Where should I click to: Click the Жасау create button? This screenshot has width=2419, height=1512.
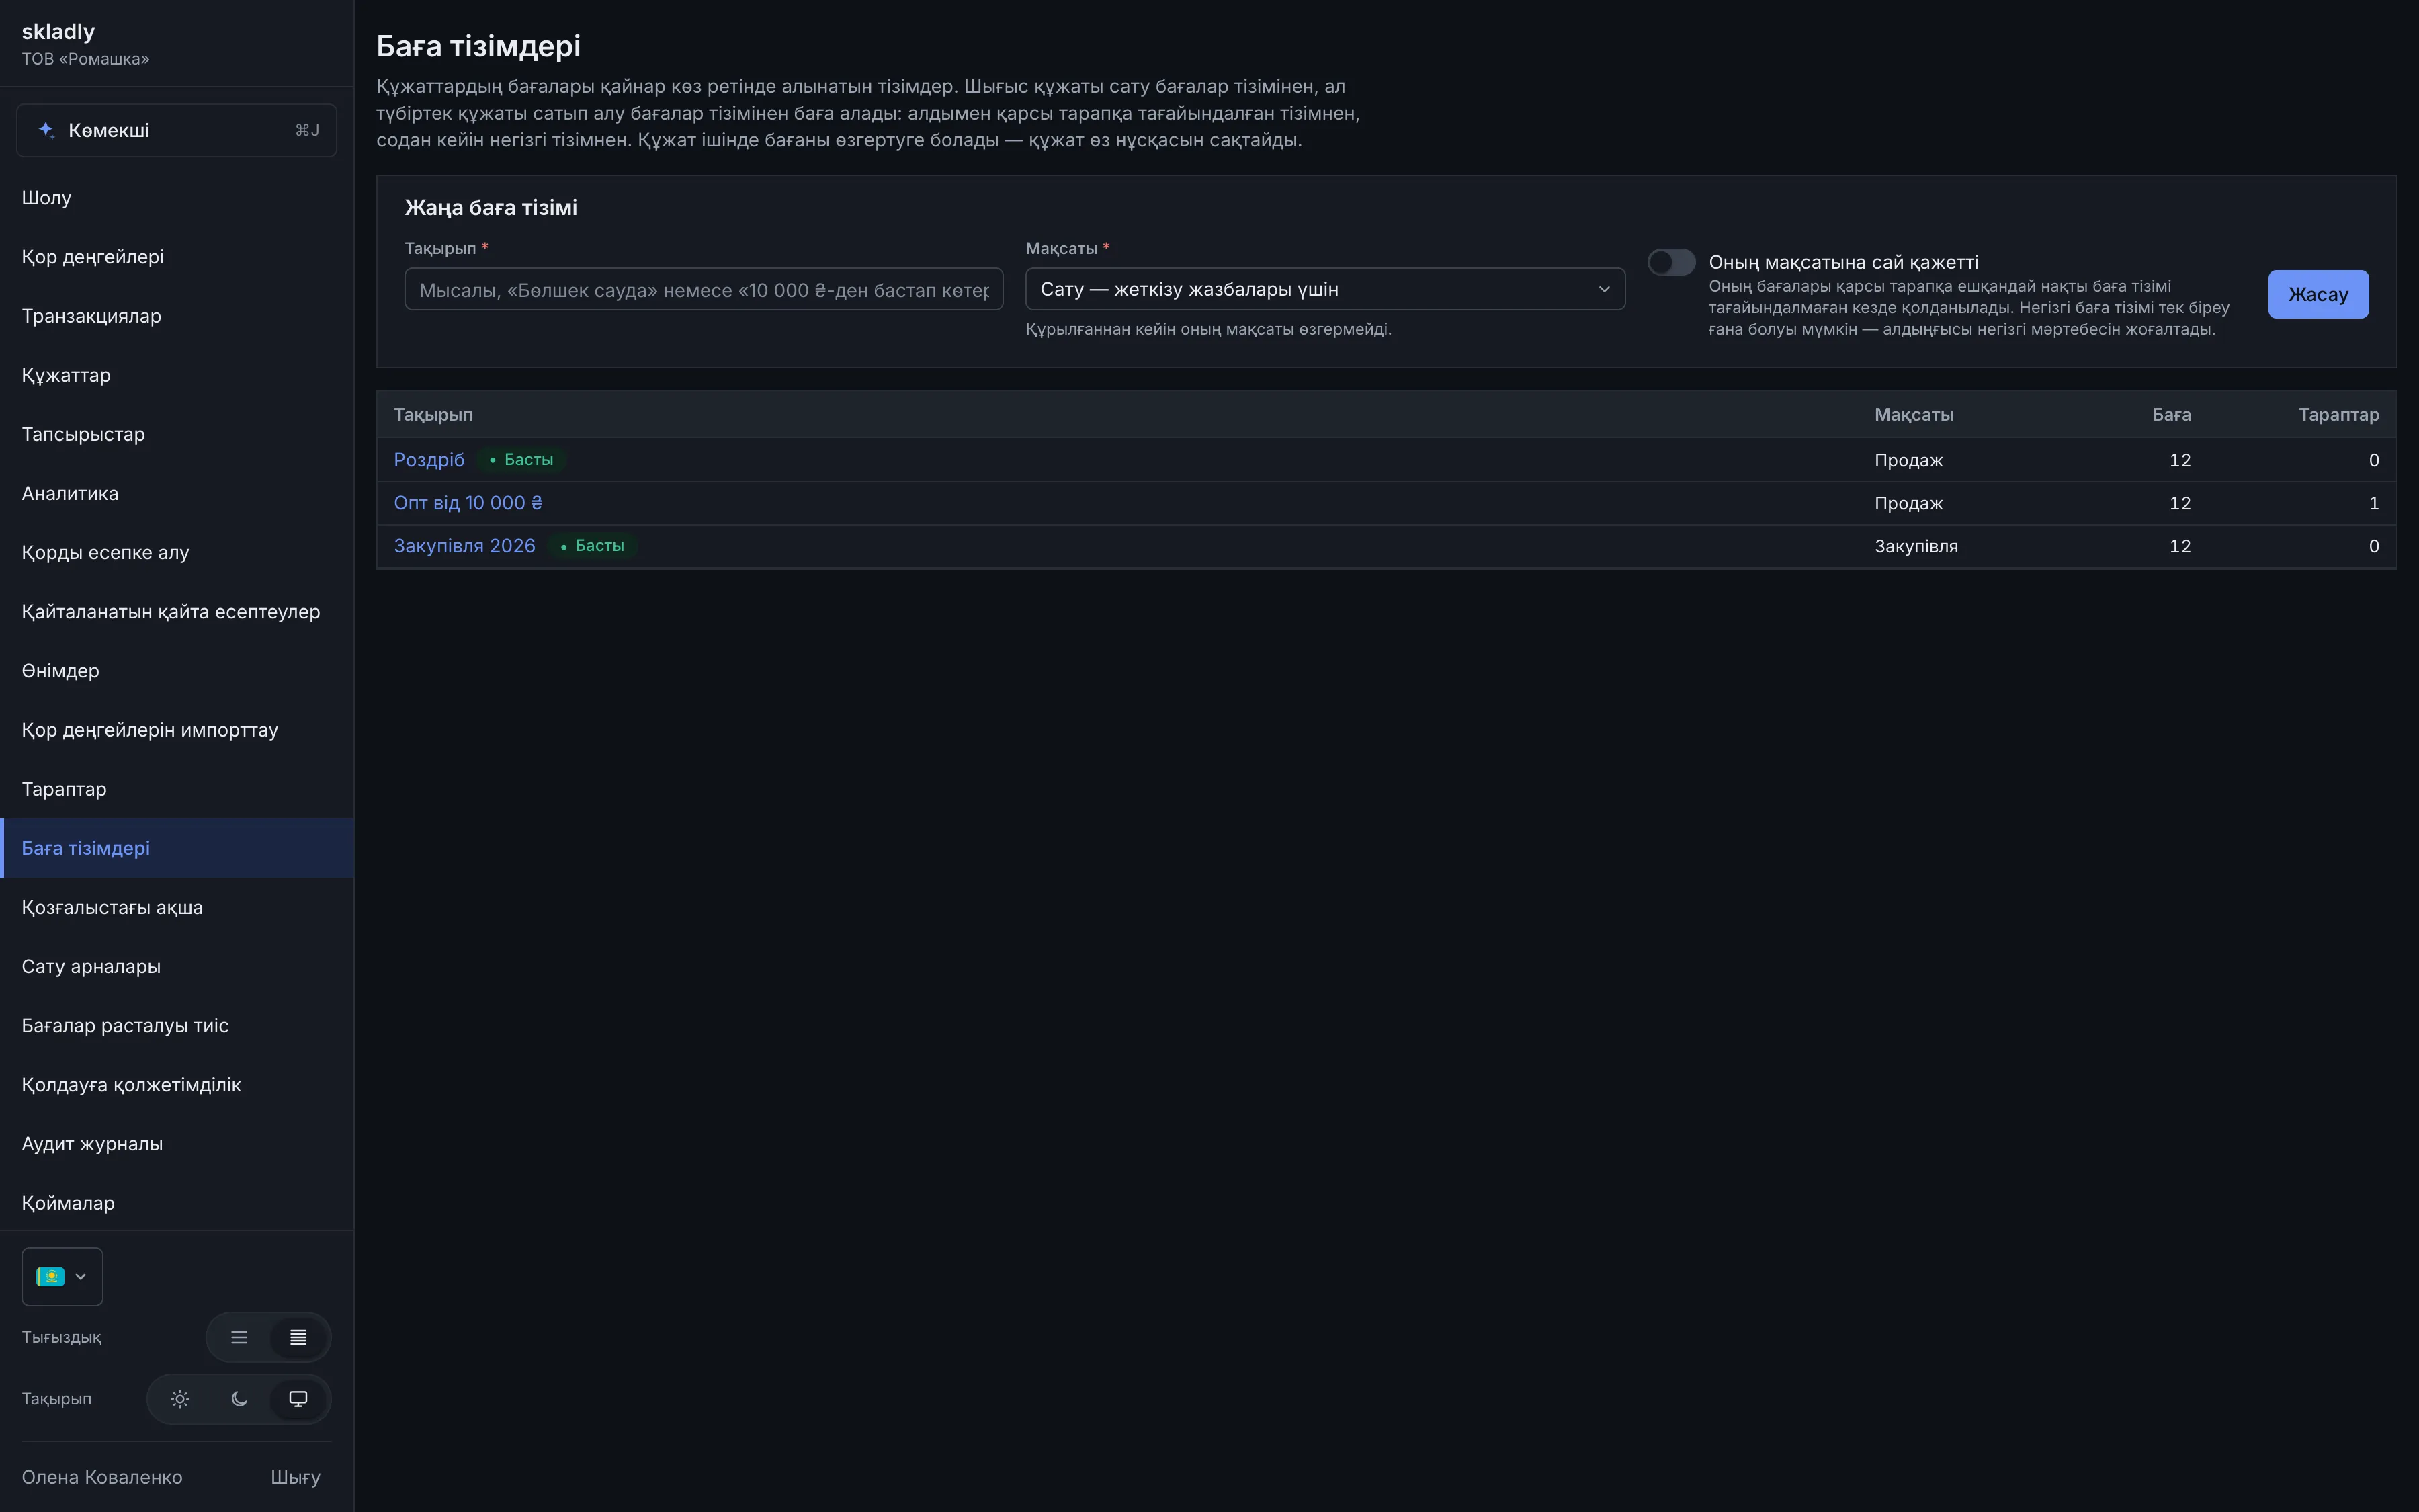click(x=2318, y=294)
